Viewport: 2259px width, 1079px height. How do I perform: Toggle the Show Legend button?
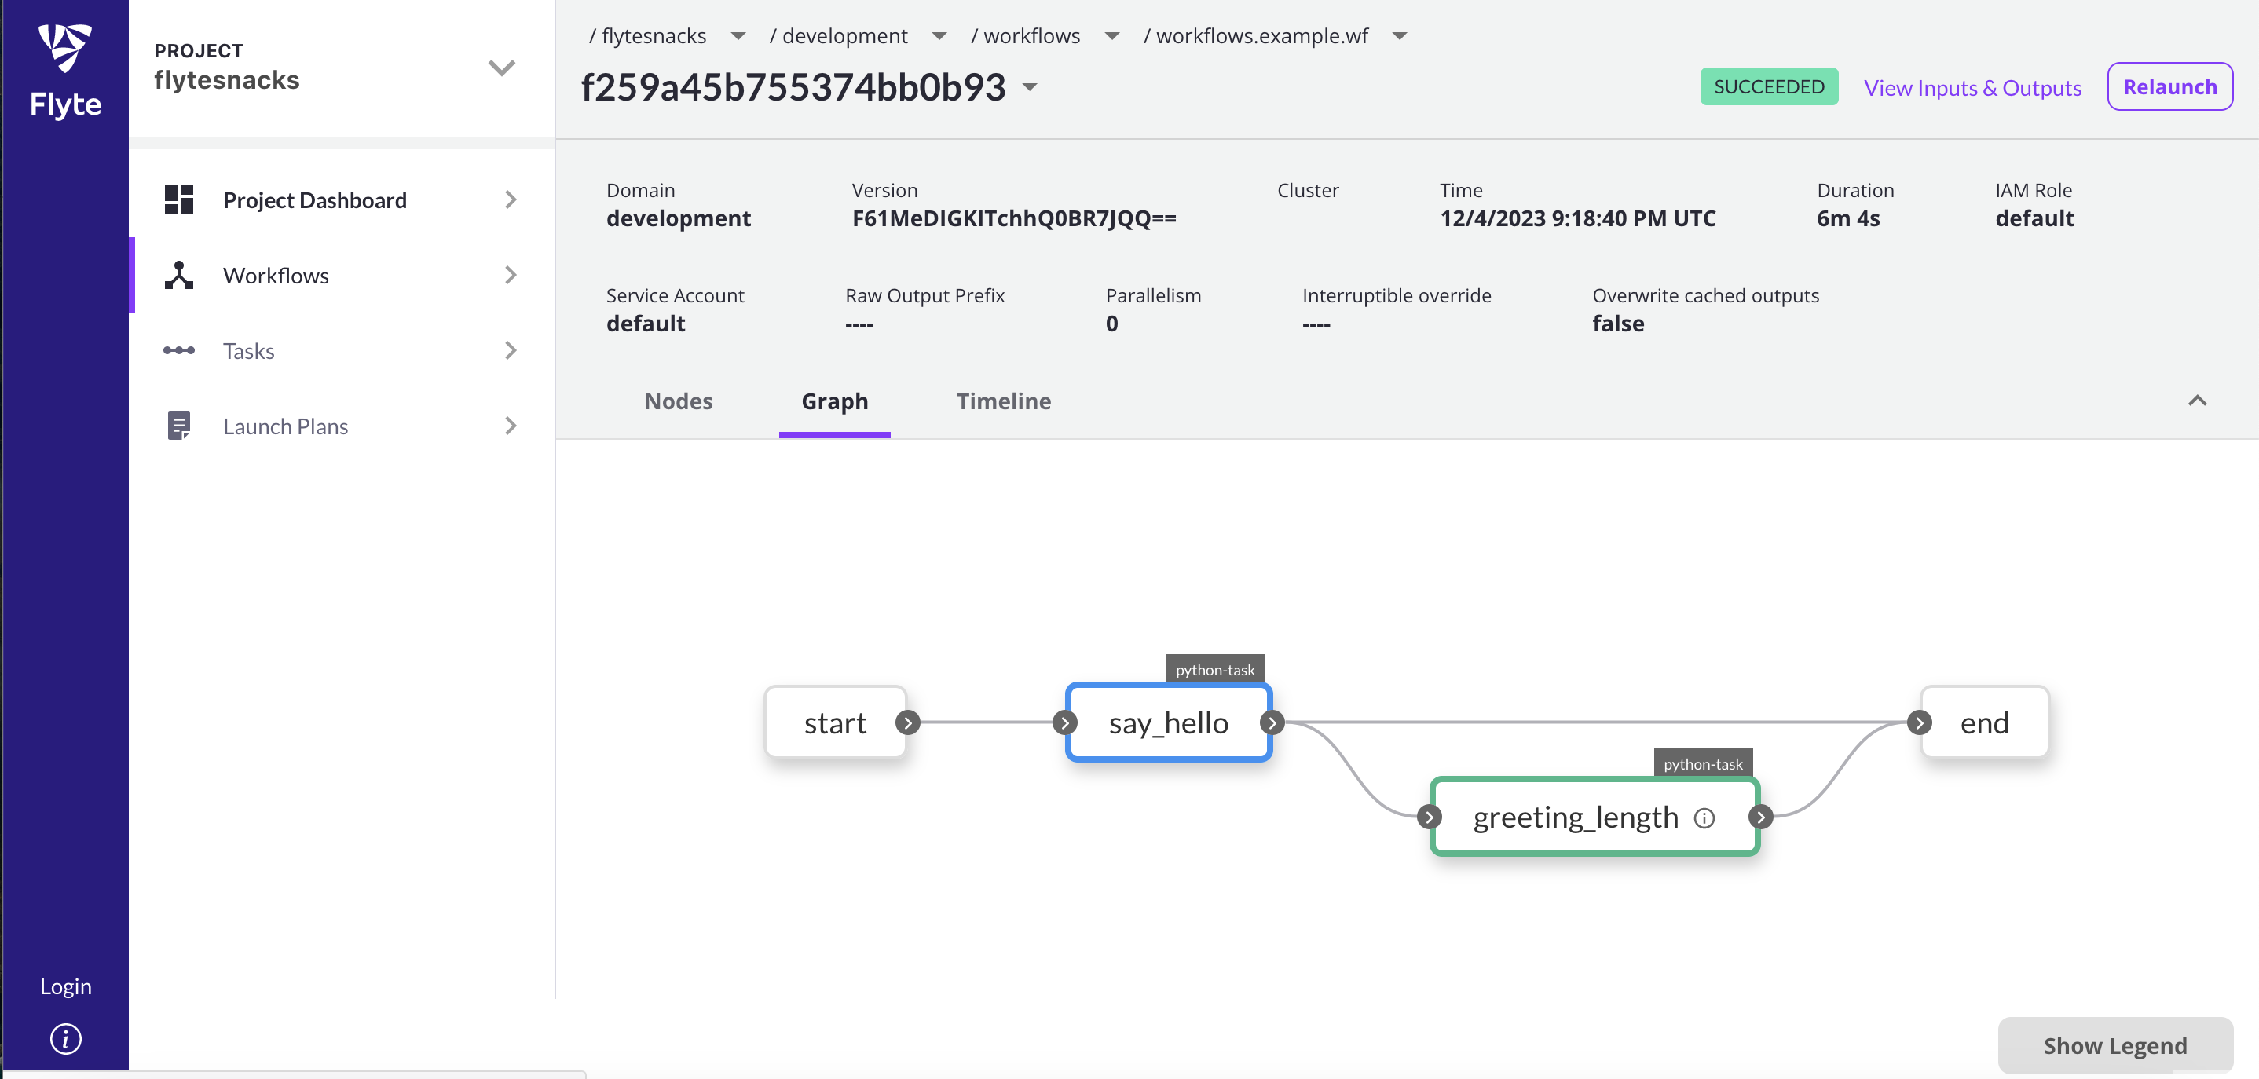pyautogui.click(x=2114, y=1044)
